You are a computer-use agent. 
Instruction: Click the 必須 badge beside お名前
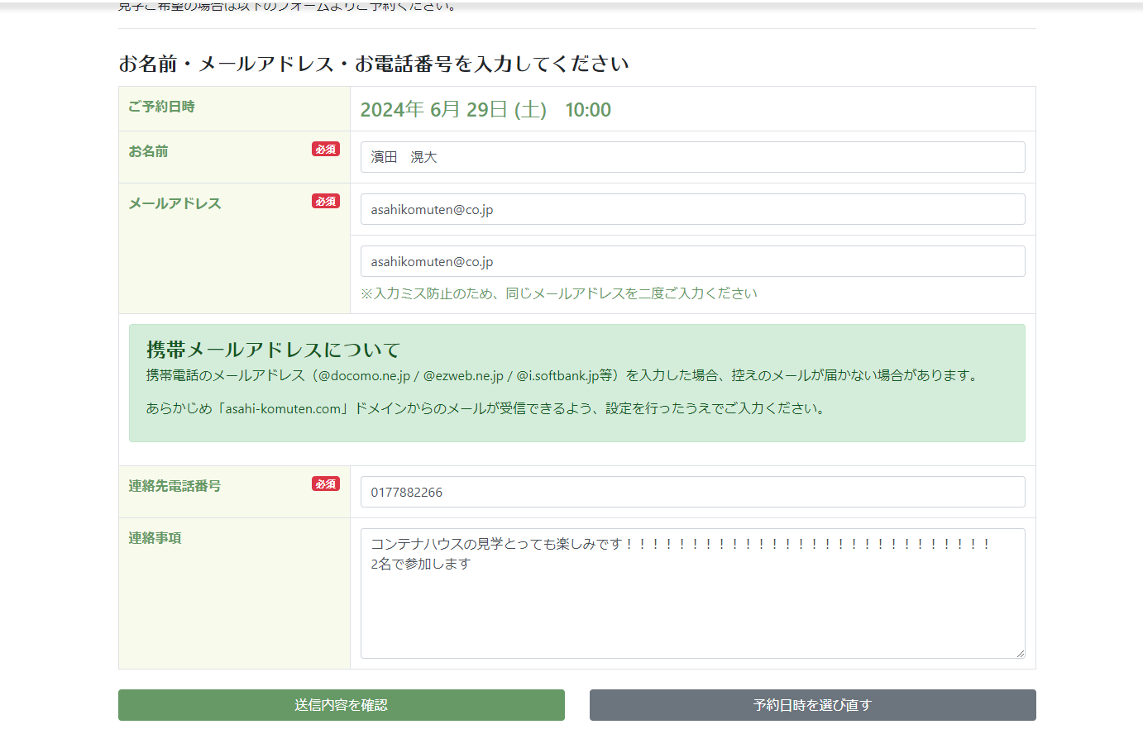325,150
